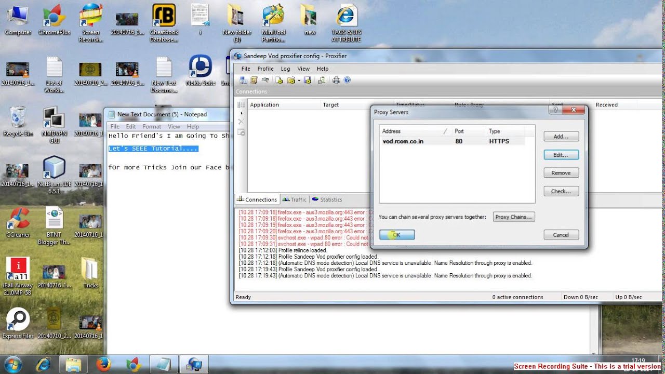Click the HTTPS type cell
This screenshot has height=374, width=665.
(x=499, y=141)
